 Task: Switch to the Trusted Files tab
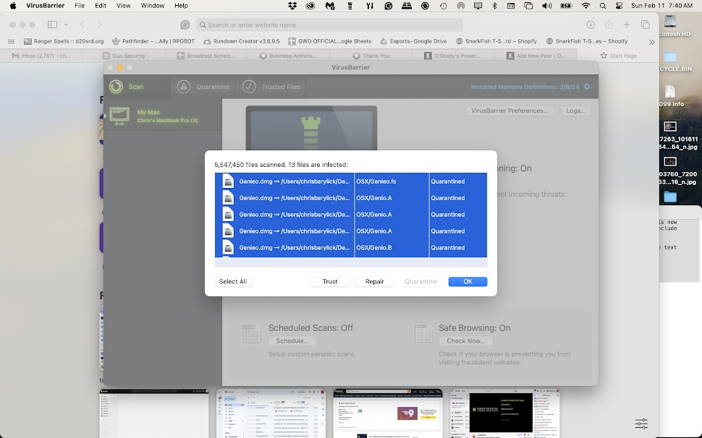tap(271, 87)
